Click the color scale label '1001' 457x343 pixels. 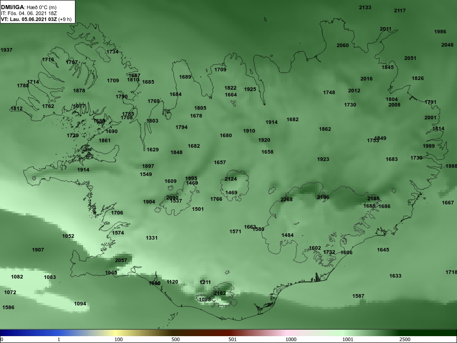click(x=347, y=339)
